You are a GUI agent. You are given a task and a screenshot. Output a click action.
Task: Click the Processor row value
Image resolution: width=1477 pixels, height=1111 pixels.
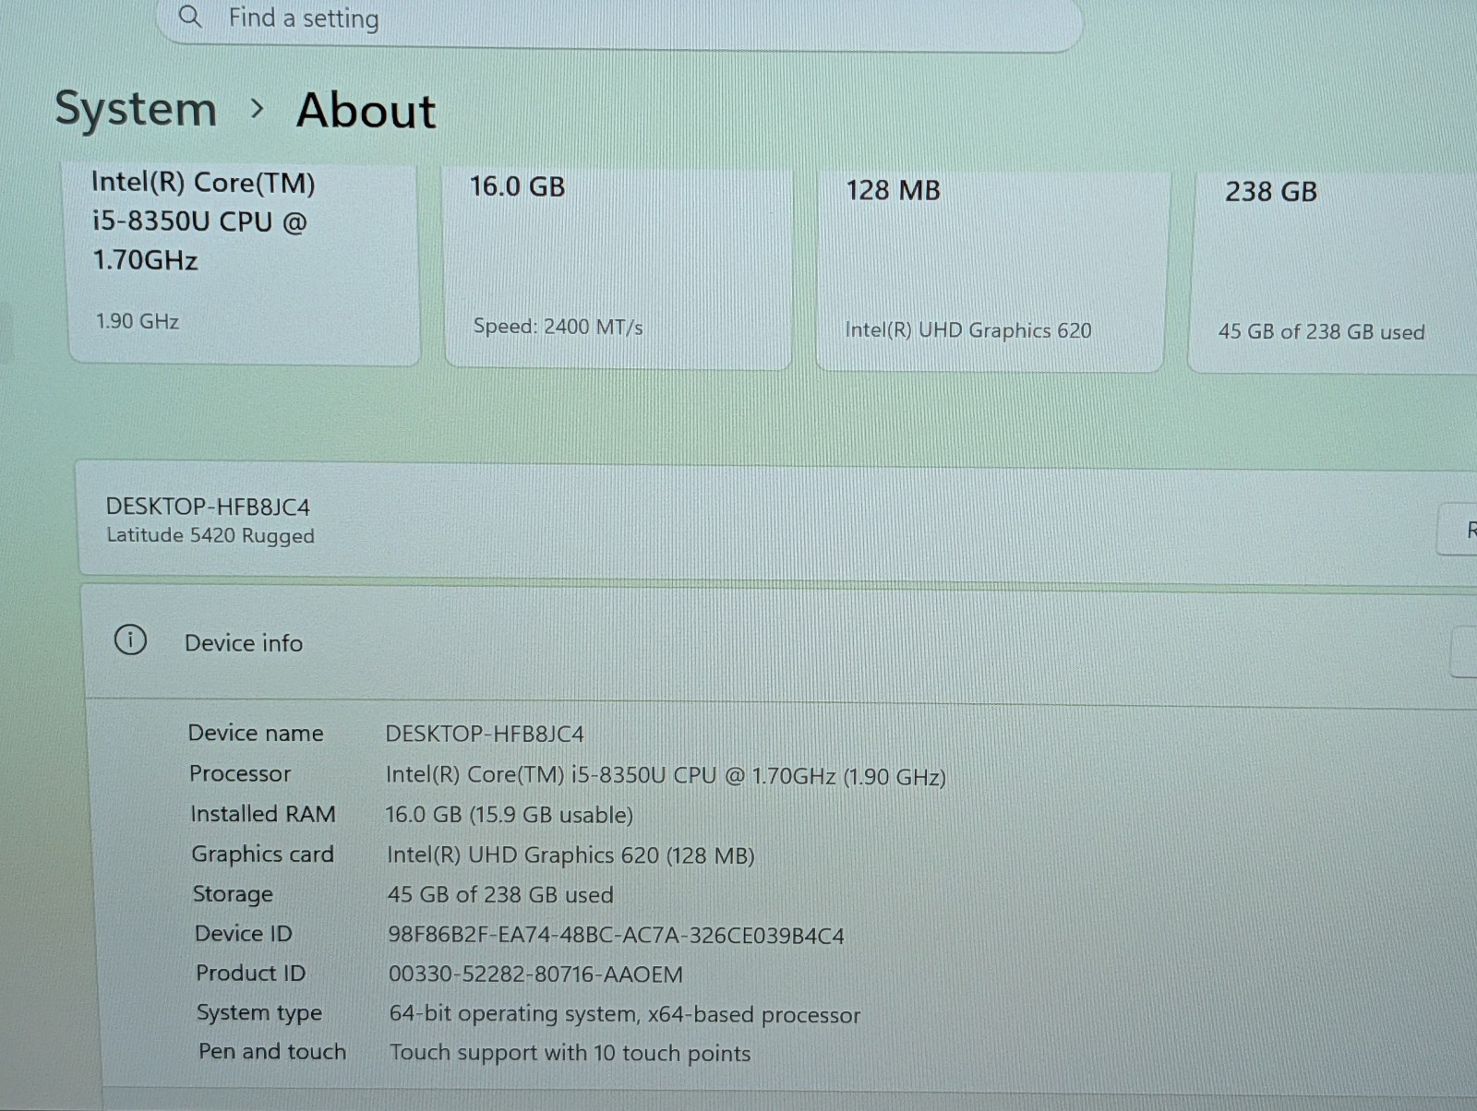666,776
